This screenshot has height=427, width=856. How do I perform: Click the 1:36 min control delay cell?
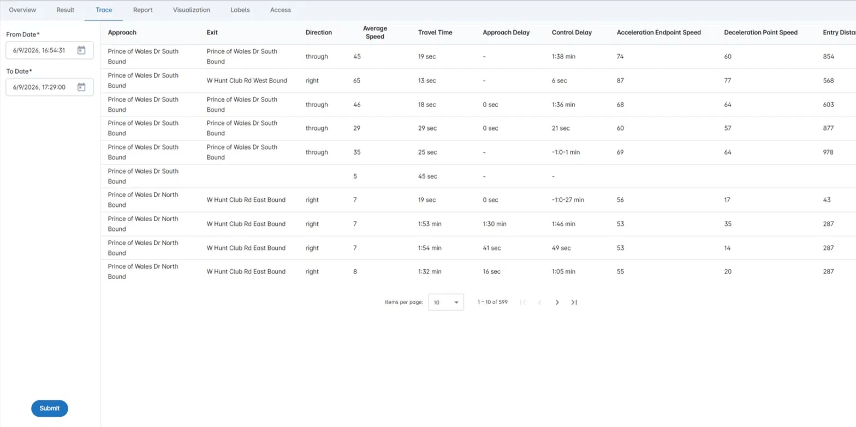coord(563,104)
